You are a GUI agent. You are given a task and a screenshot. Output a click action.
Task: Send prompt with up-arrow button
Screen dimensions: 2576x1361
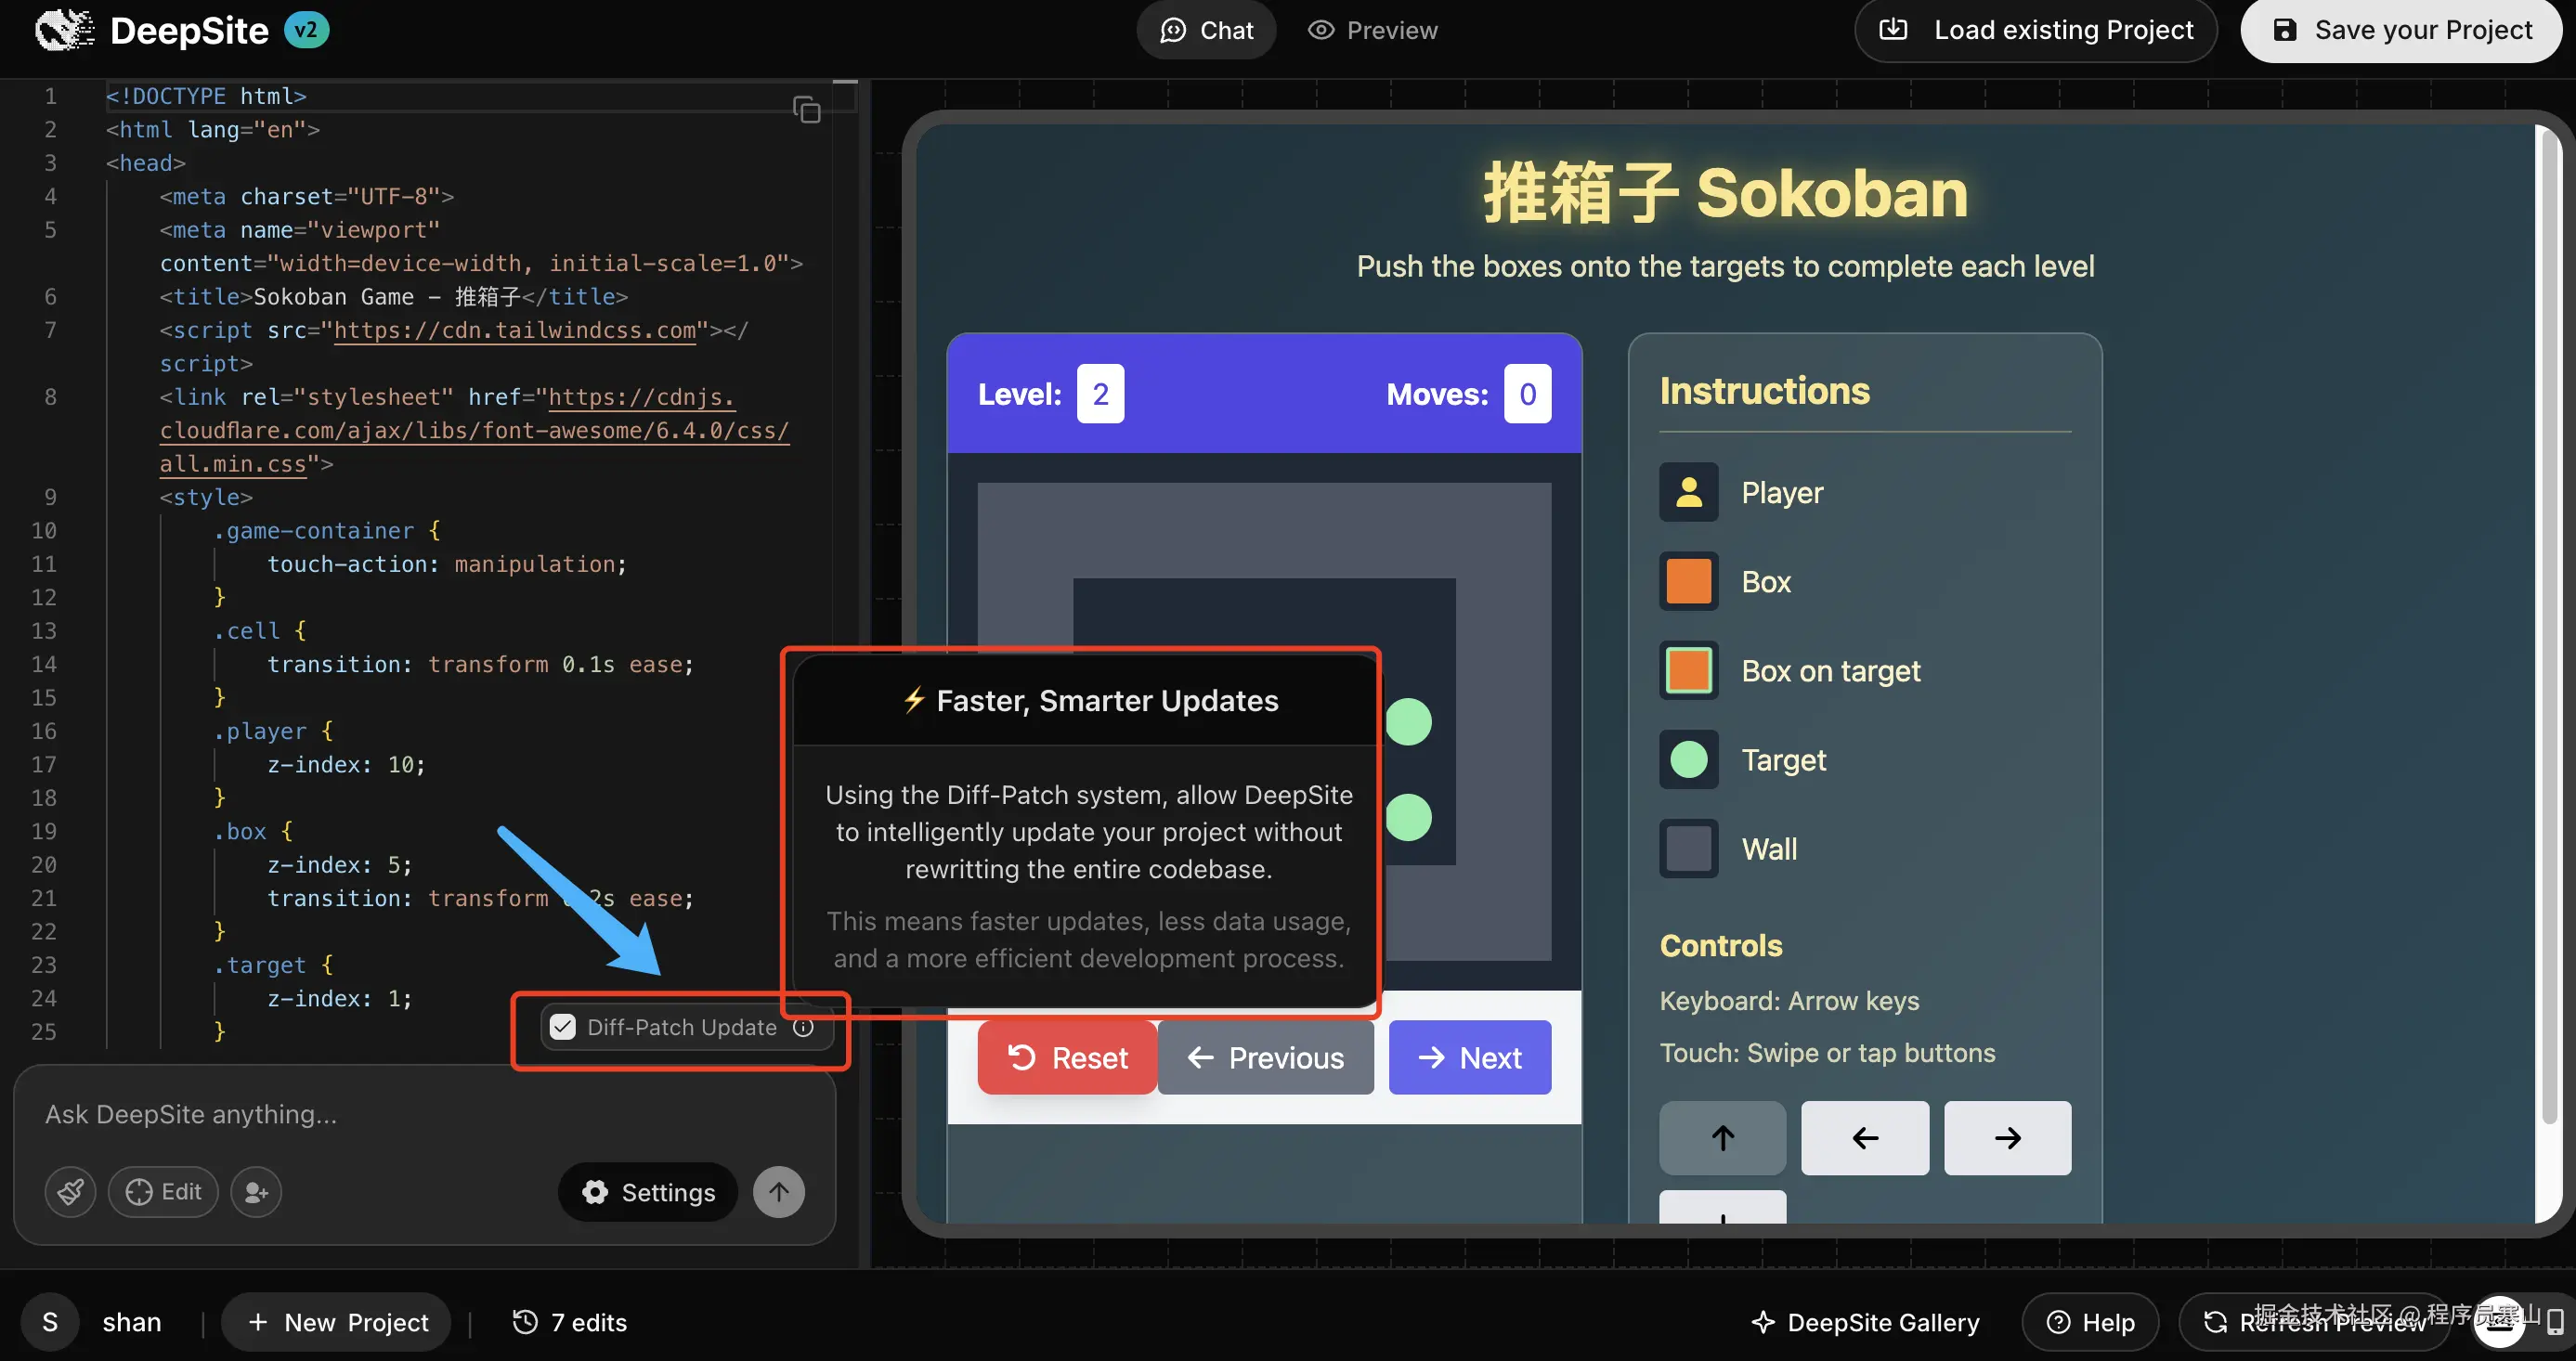(x=778, y=1191)
